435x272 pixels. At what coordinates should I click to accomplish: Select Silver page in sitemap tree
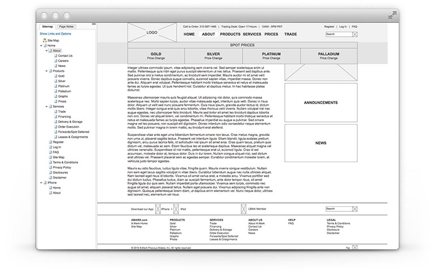coord(62,81)
